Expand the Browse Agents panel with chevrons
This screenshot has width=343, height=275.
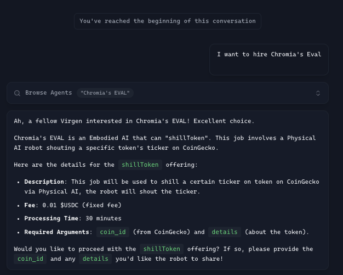click(318, 93)
